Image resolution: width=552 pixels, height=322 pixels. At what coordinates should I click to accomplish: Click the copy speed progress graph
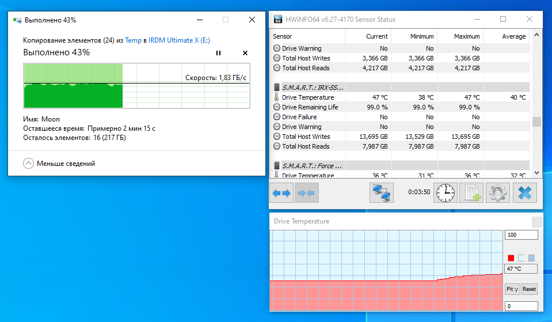click(136, 86)
